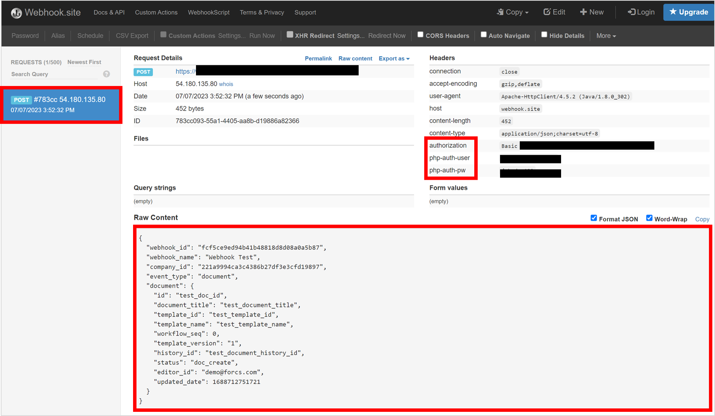
Task: Uncheck the Word-Wrap checkbox
Action: pyautogui.click(x=649, y=218)
